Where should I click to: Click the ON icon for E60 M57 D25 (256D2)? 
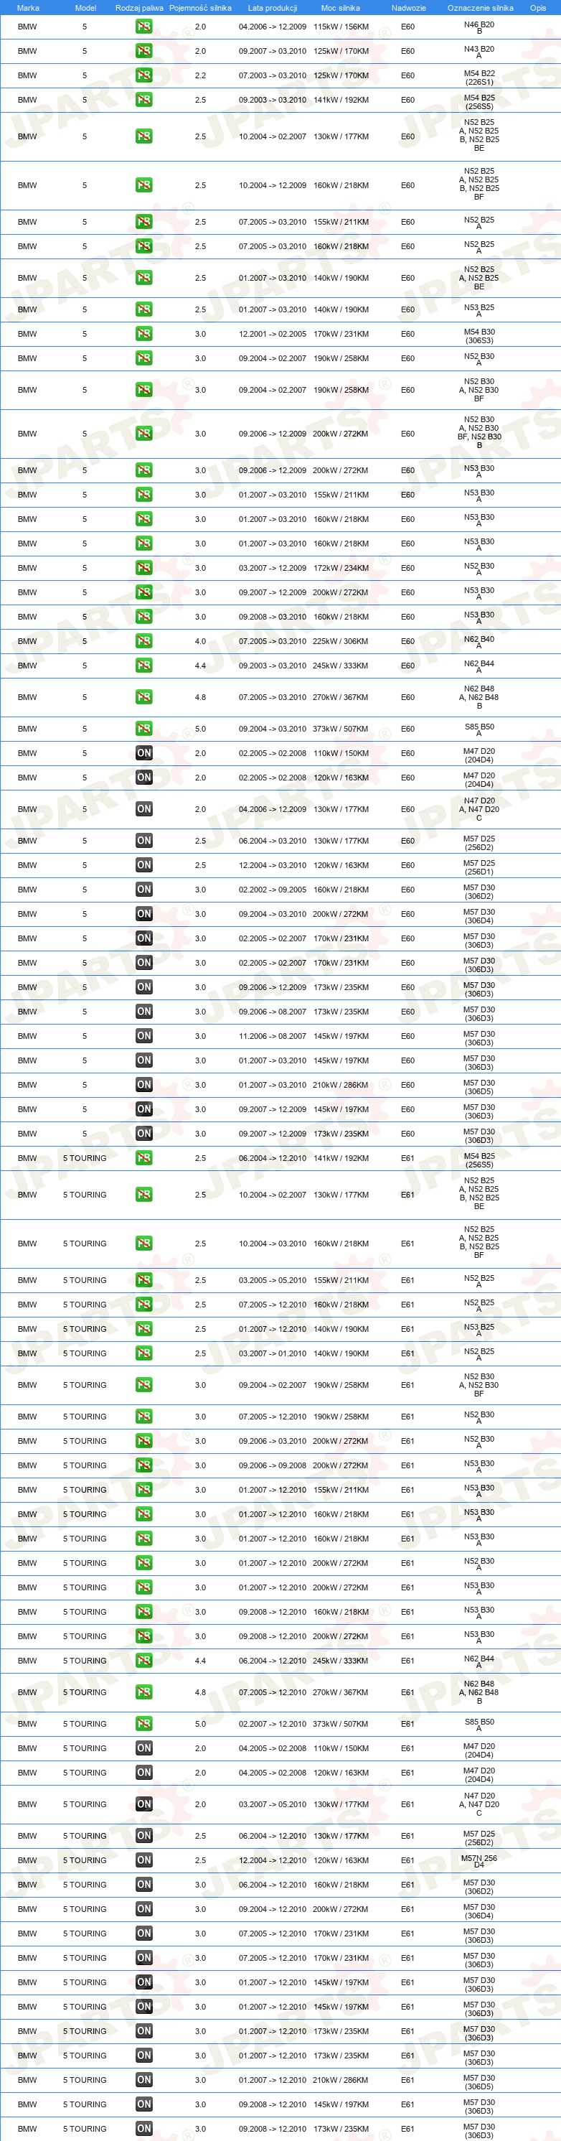(143, 840)
